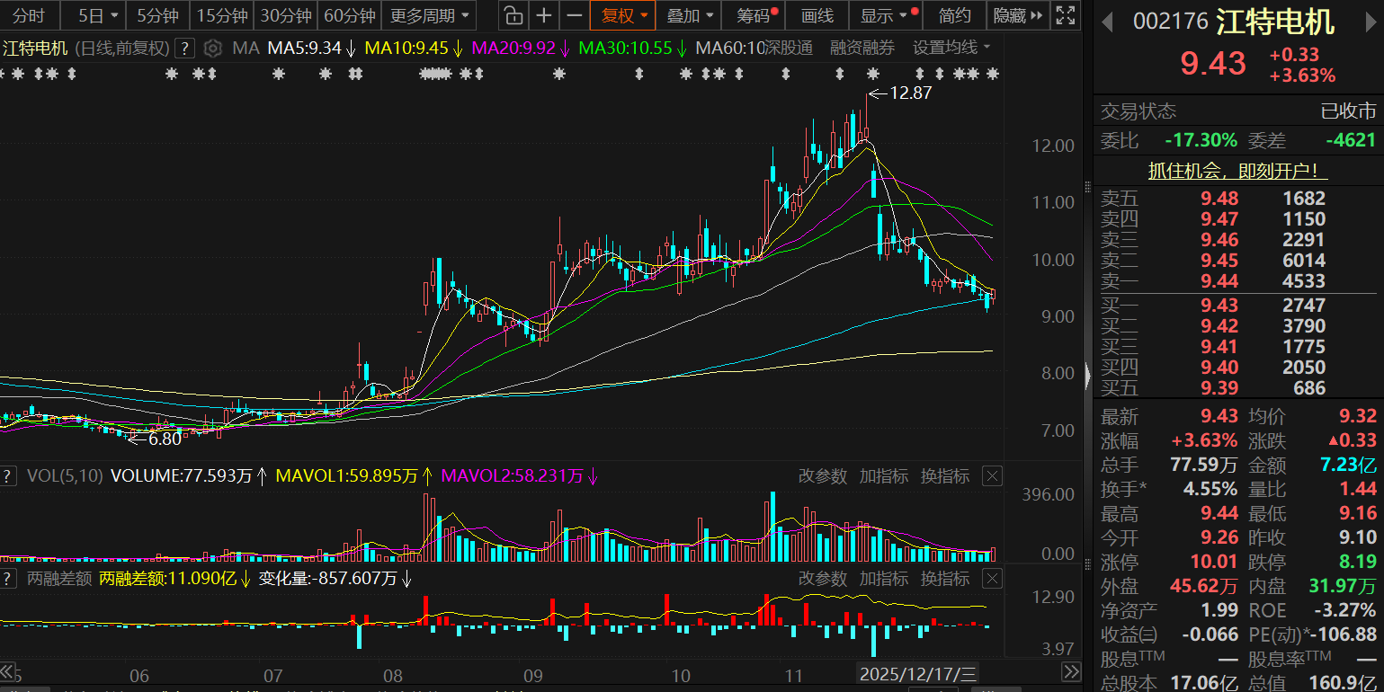The width and height of the screenshot is (1384, 692).
Task: Switch to 分时 intraday tab
Action: pyautogui.click(x=29, y=15)
